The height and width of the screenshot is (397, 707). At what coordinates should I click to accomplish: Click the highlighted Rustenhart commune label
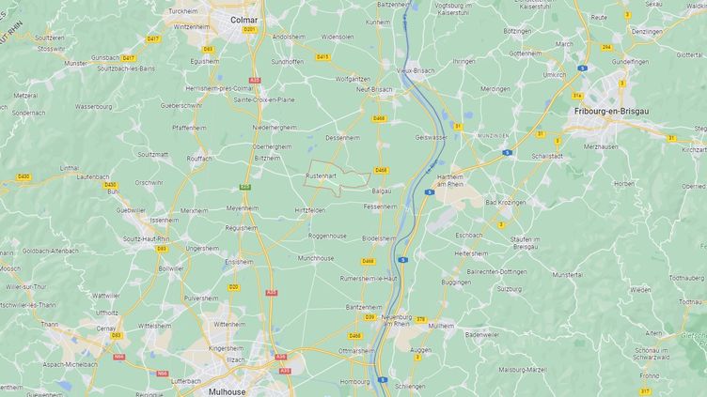pyautogui.click(x=321, y=176)
